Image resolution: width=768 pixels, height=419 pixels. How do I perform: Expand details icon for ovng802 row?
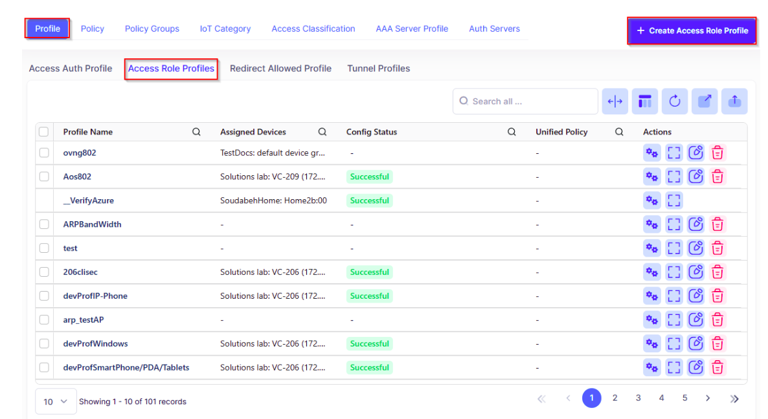click(x=674, y=153)
